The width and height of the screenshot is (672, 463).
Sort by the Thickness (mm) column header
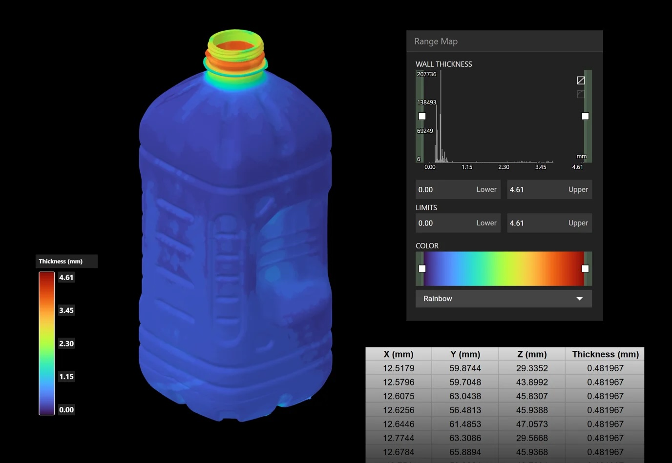point(605,354)
